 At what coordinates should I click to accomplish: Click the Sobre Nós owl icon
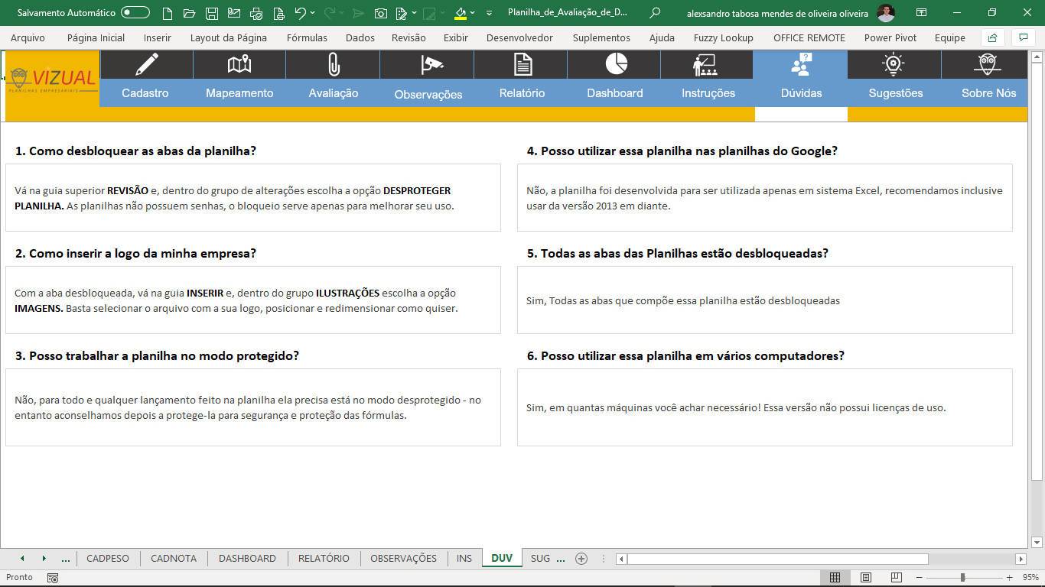pos(988,64)
